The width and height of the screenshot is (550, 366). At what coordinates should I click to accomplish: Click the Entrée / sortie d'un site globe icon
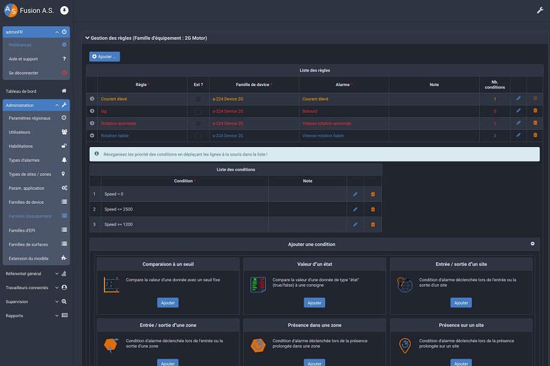tap(405, 285)
